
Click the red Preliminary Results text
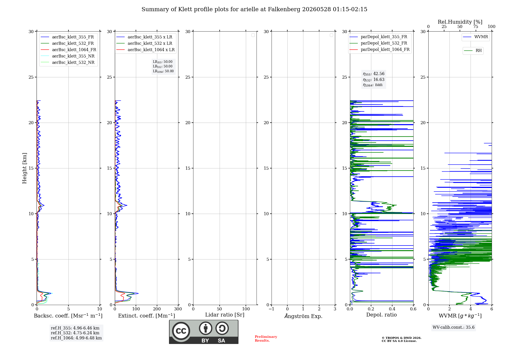pos(266,339)
